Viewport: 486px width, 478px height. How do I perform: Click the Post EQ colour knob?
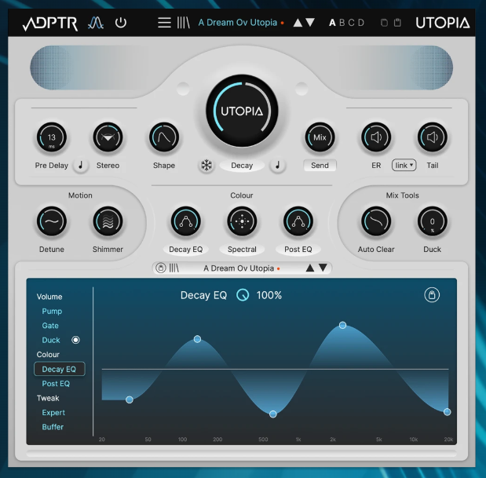click(x=298, y=221)
